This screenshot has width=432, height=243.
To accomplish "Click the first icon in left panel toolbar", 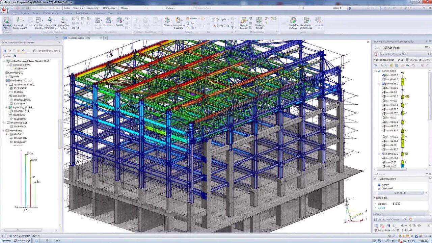I will coord(5,51).
